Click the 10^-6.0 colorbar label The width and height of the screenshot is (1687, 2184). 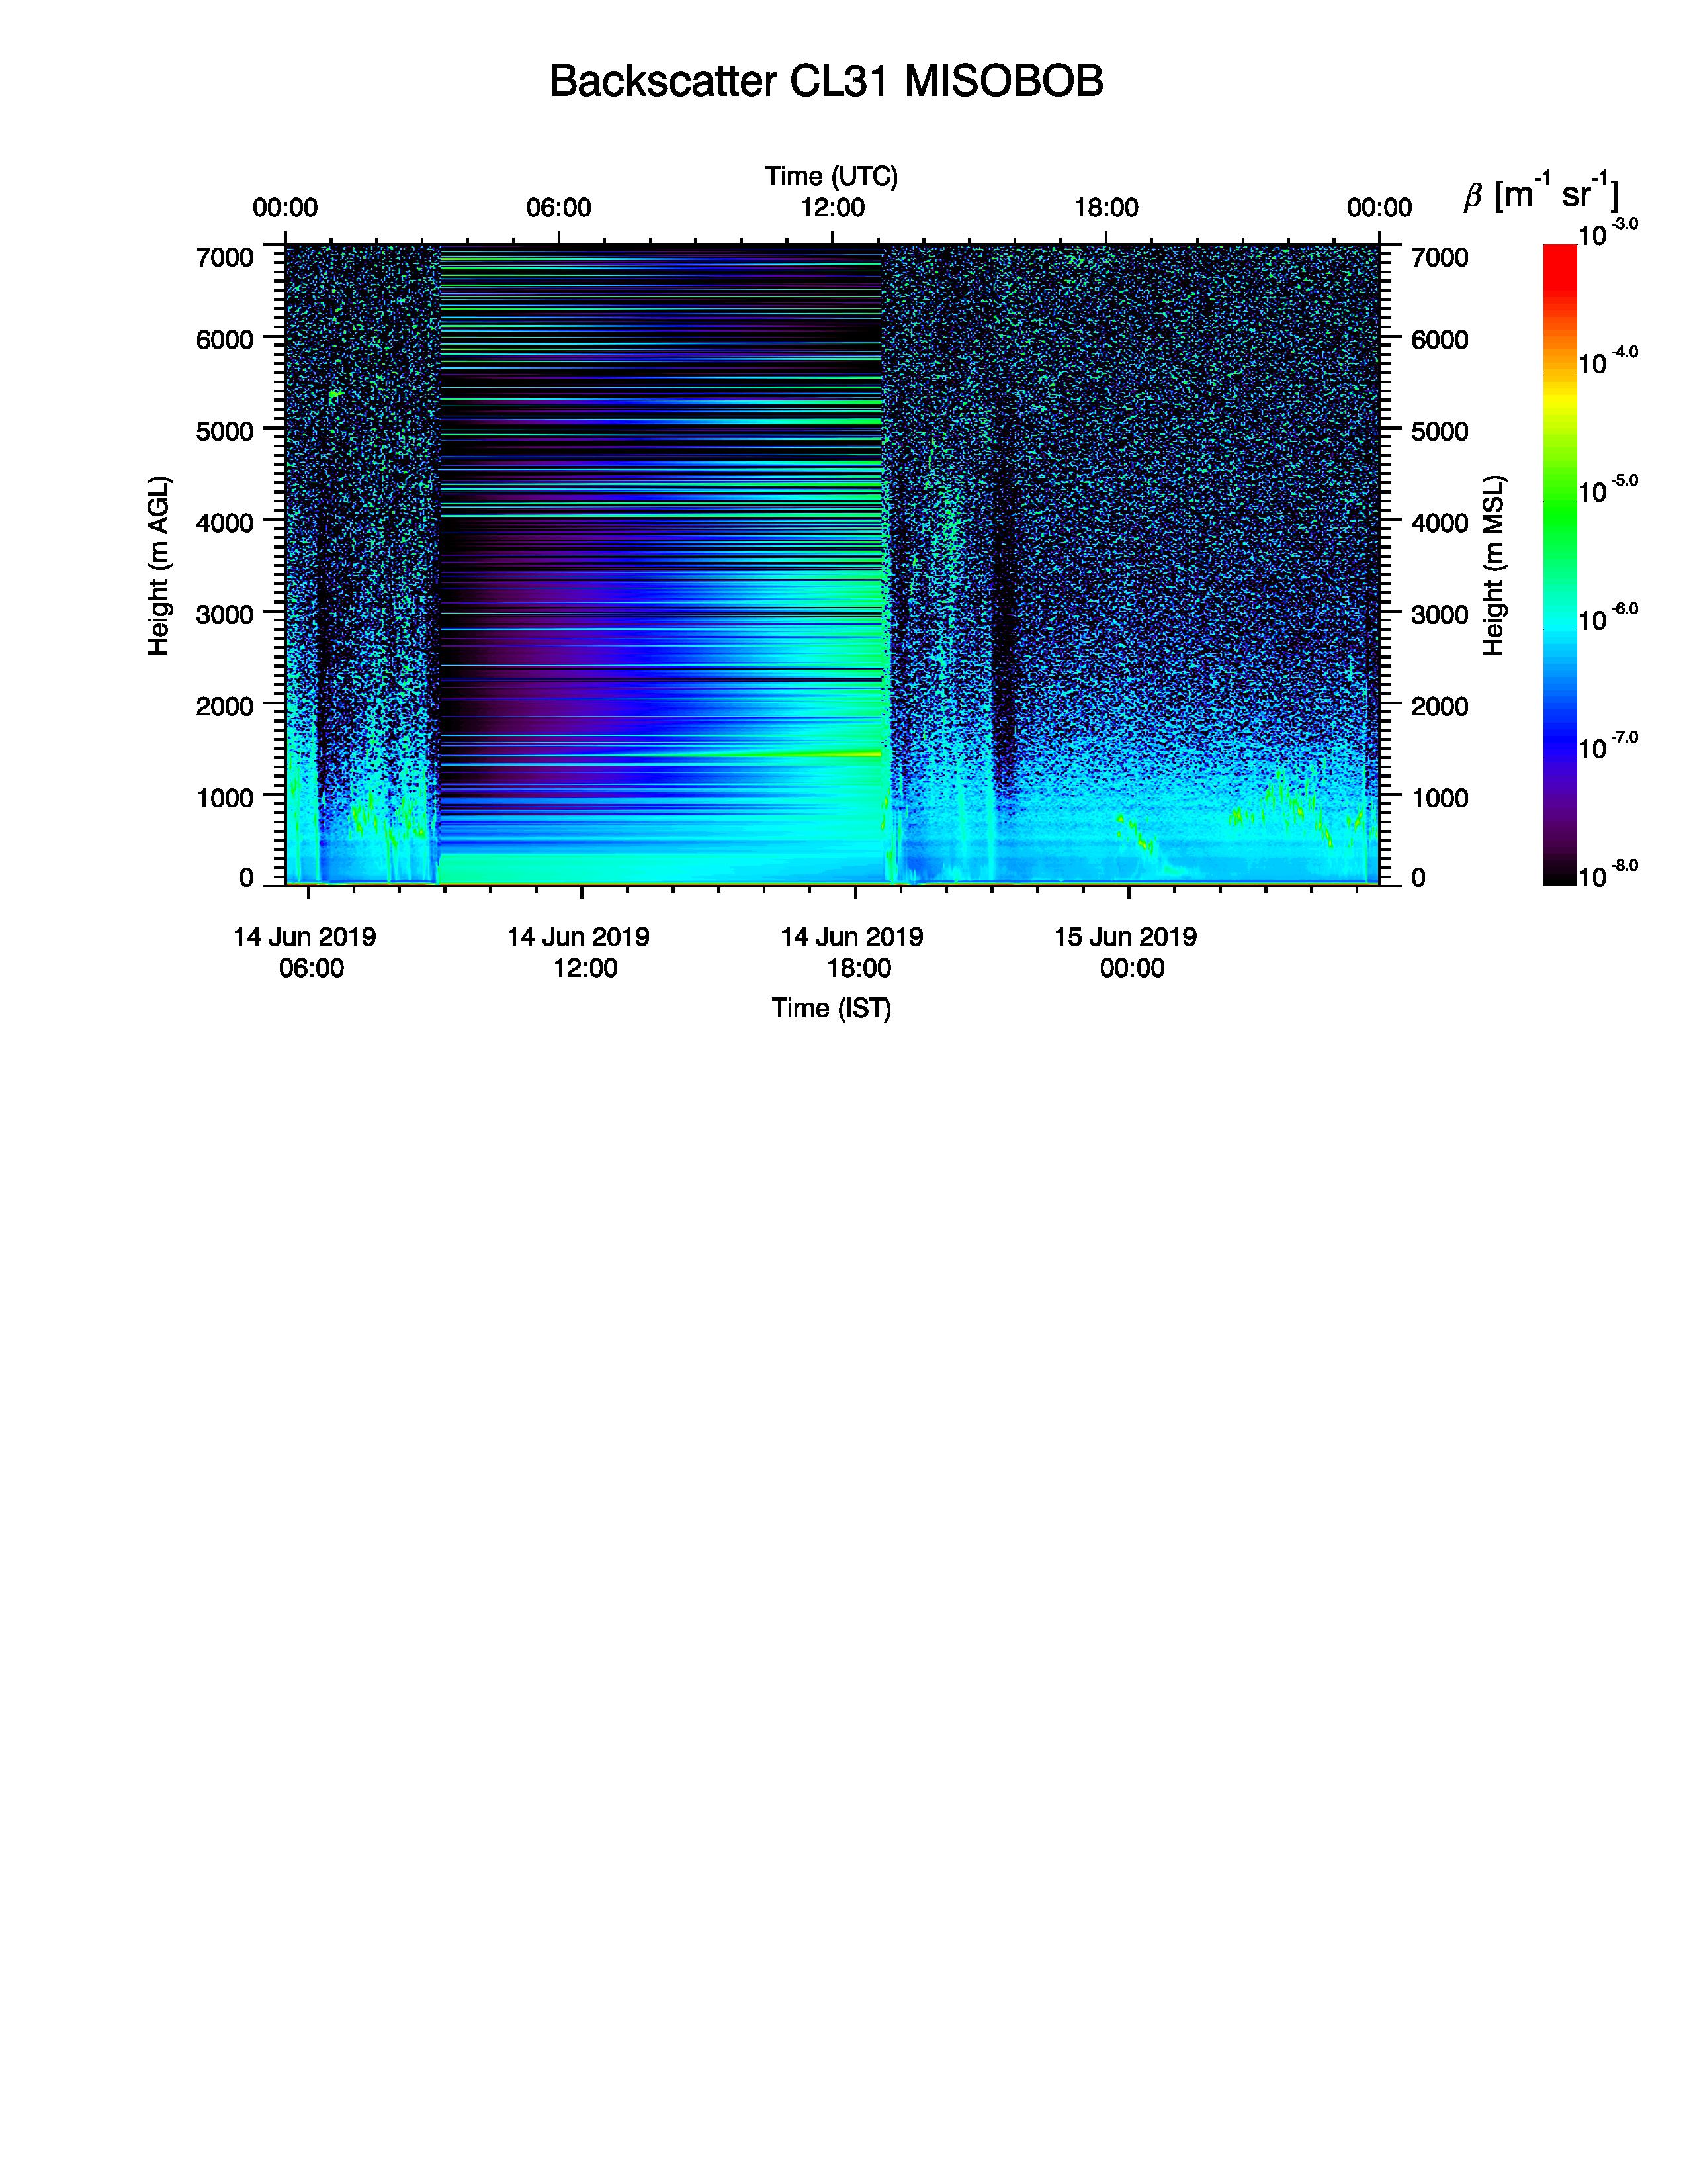point(1608,618)
